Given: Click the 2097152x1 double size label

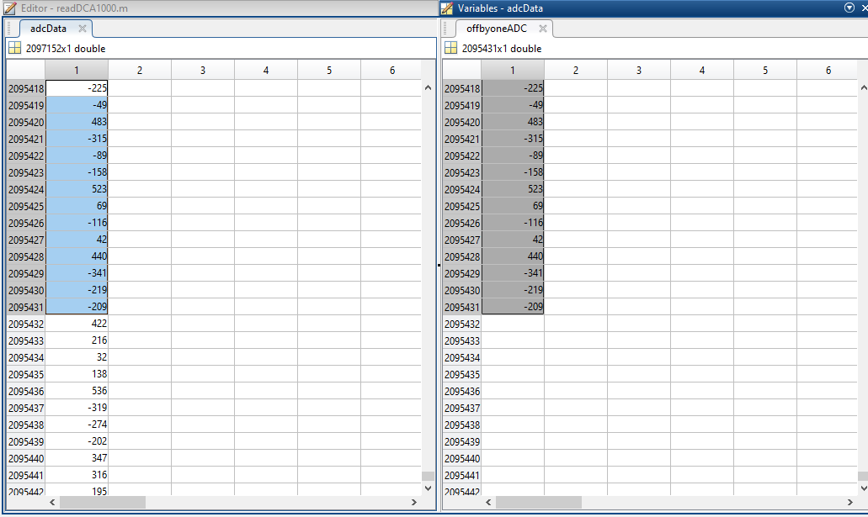Looking at the screenshot, I should click(x=66, y=49).
